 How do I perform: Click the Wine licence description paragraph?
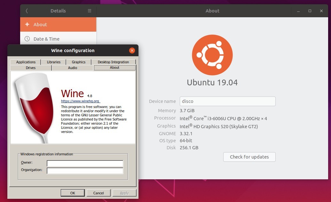coord(94,119)
